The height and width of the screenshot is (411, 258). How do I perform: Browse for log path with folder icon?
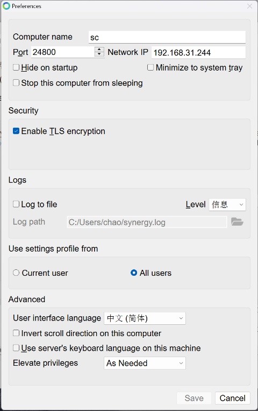tap(238, 222)
